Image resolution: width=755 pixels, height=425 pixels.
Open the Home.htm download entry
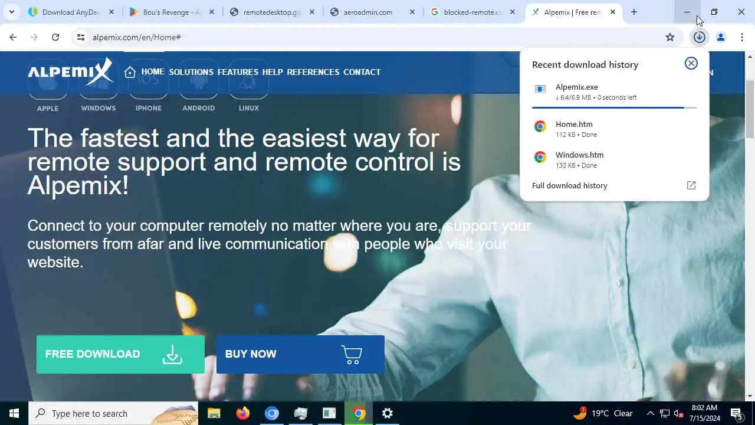614,129
